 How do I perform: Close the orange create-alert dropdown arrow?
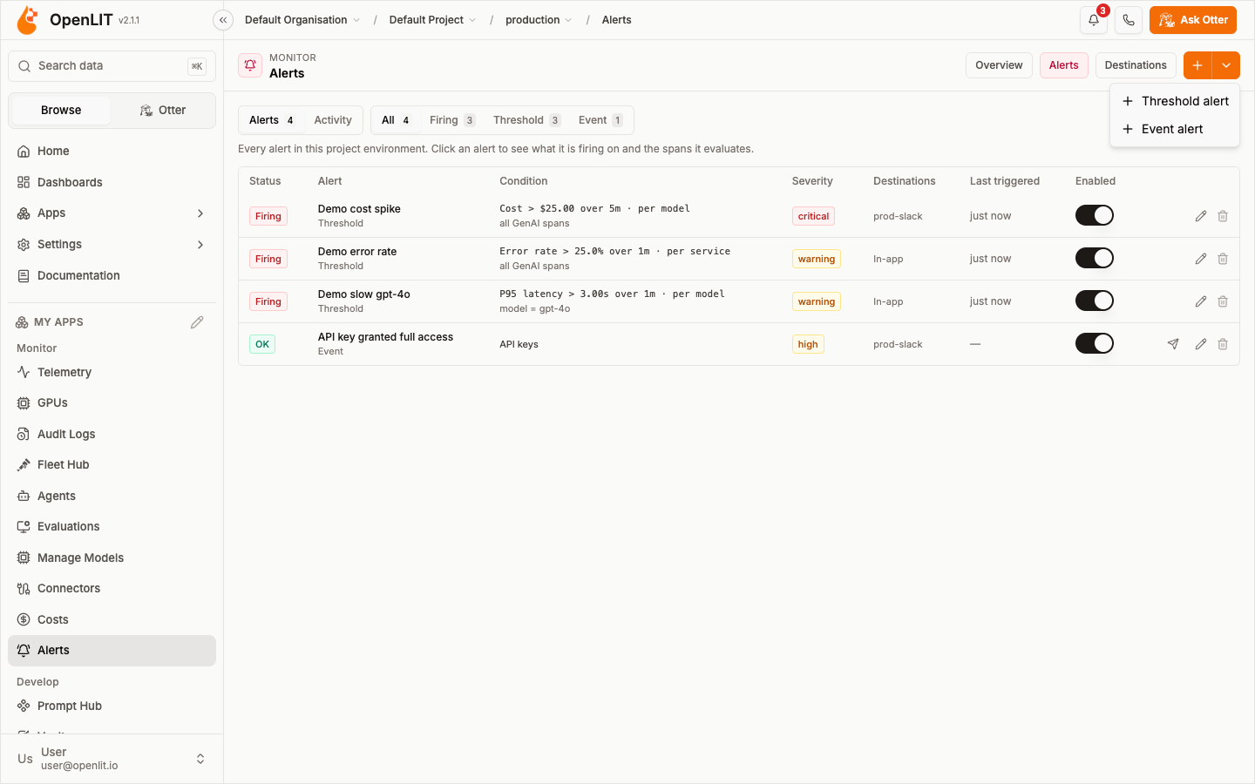tap(1226, 65)
